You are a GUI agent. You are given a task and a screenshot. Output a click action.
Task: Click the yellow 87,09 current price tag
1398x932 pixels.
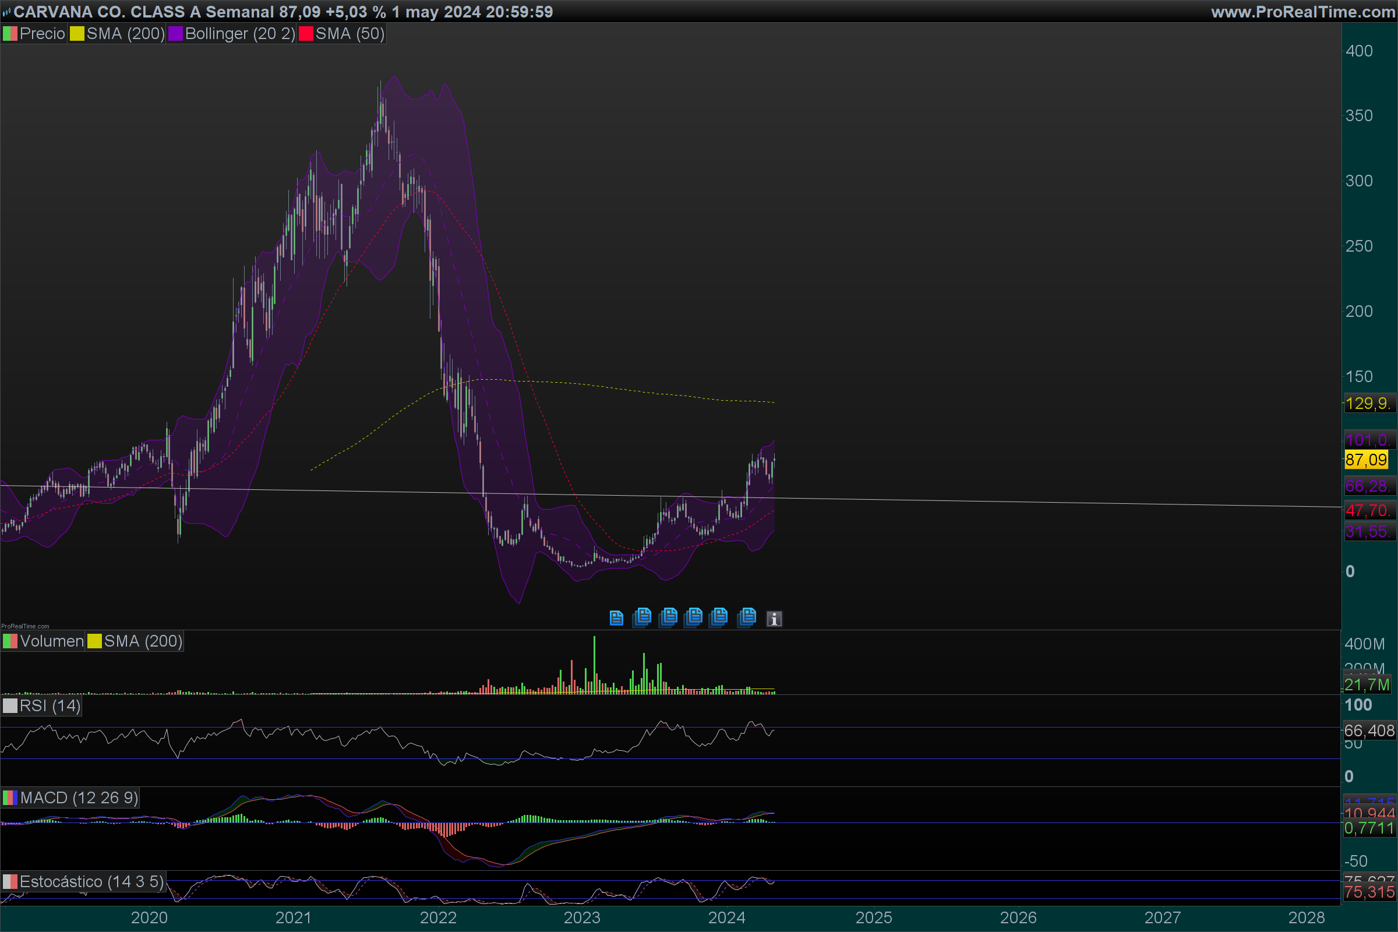[x=1366, y=460]
